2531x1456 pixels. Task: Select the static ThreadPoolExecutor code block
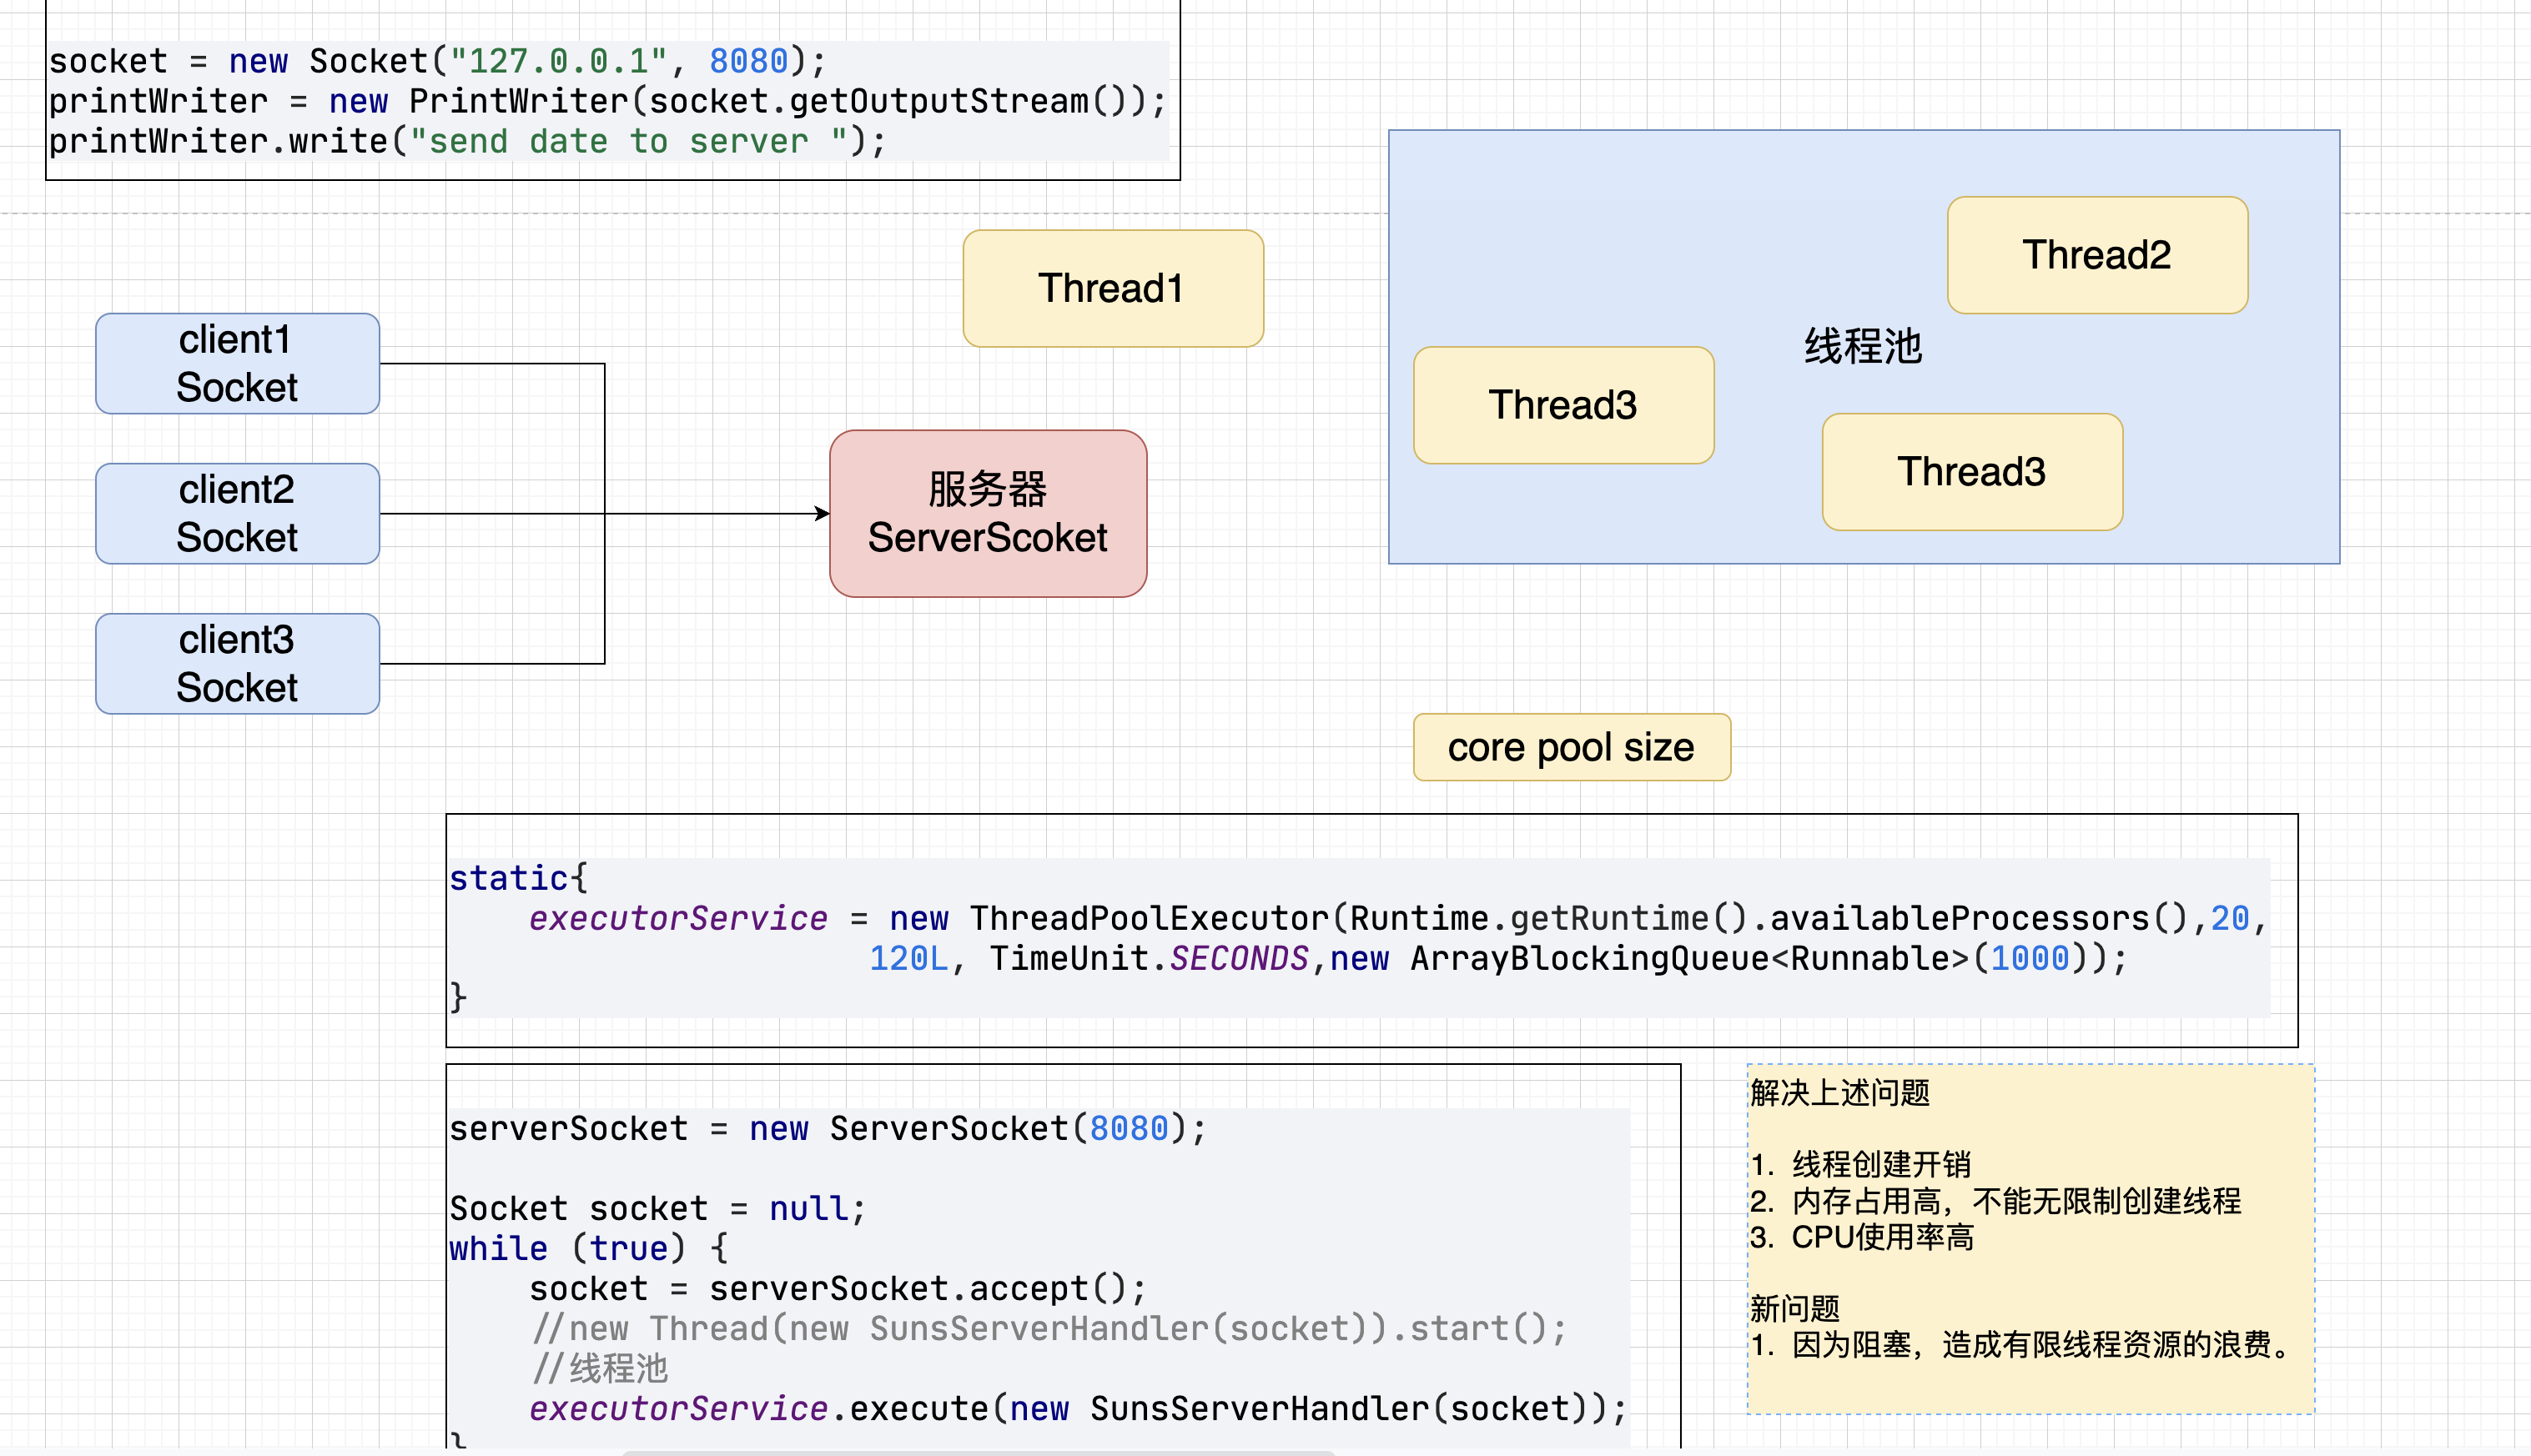point(1371,930)
